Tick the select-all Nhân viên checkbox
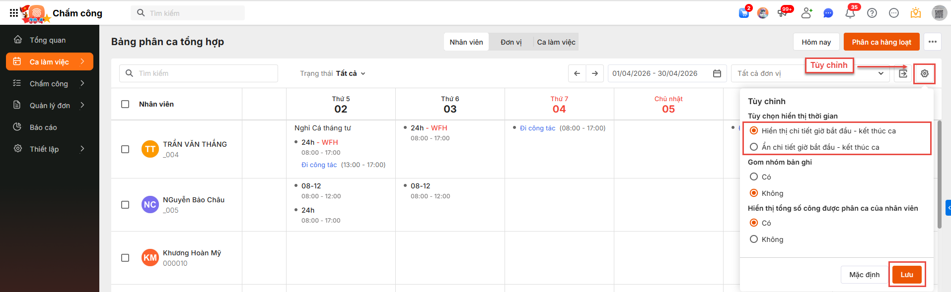951x292 pixels. click(125, 104)
